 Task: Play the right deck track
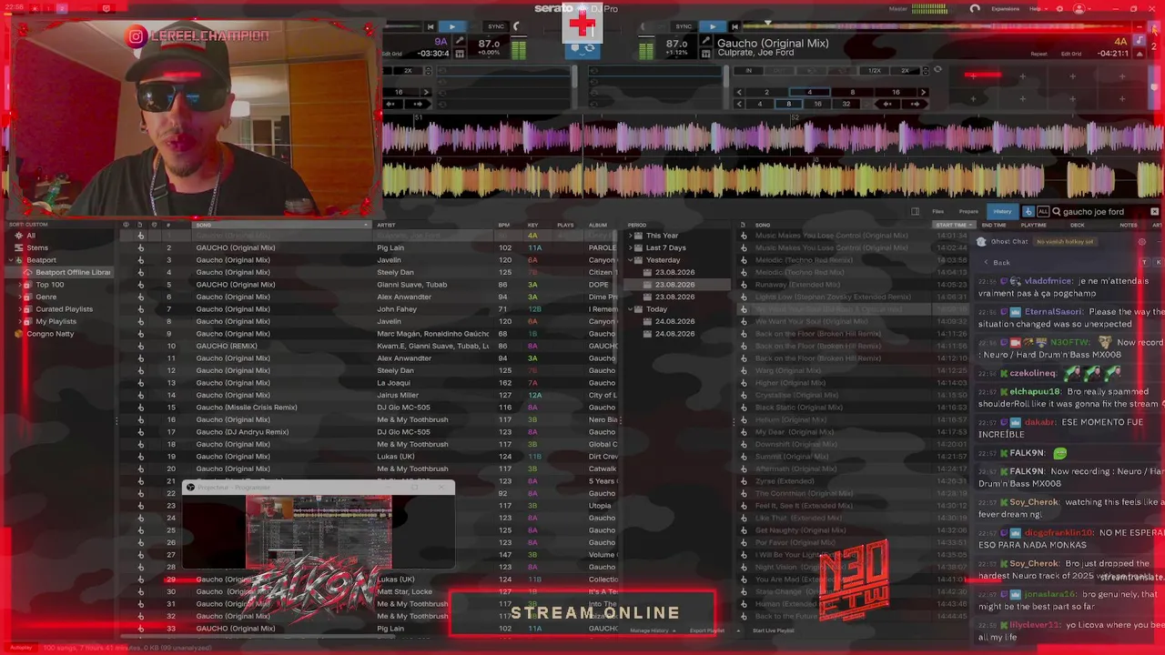pyautogui.click(x=712, y=26)
